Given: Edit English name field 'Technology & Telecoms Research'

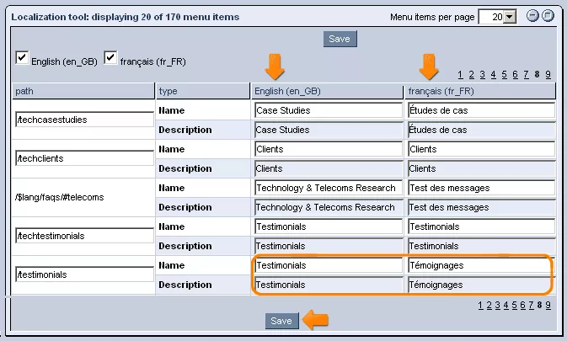Looking at the screenshot, I should [329, 188].
